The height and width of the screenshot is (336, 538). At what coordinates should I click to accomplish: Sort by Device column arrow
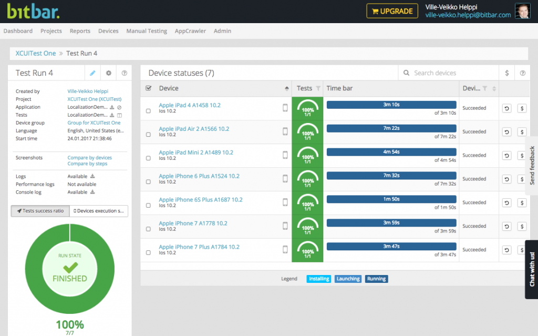[286, 89]
